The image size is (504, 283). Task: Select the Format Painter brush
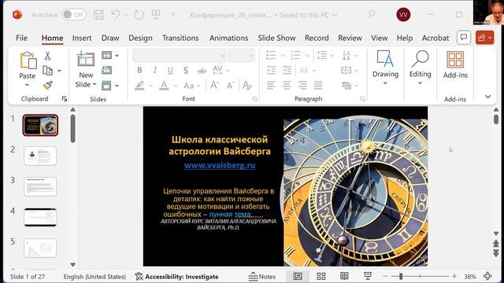47,85
